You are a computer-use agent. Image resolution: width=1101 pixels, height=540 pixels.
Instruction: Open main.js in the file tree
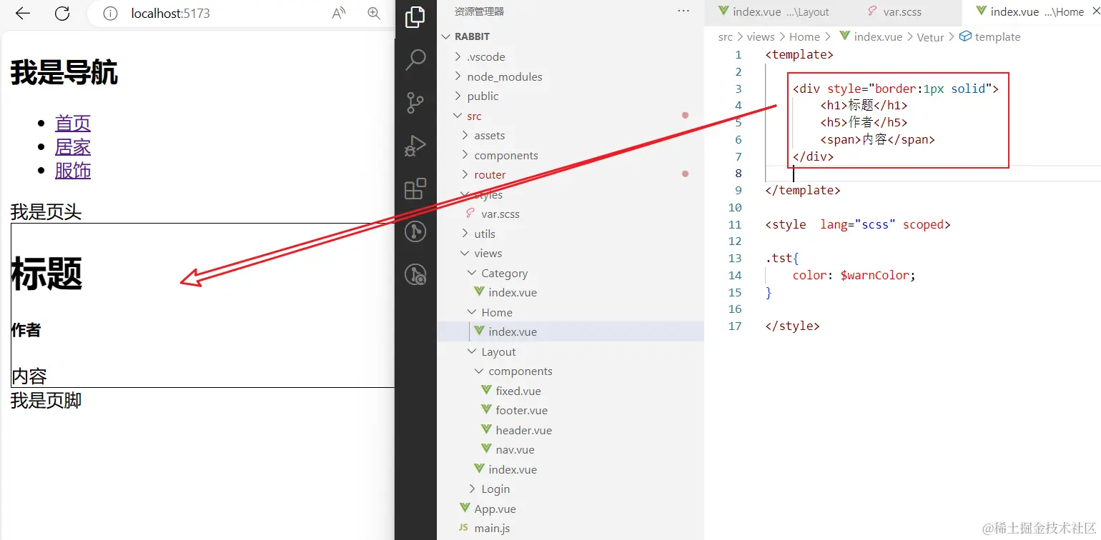tap(492, 528)
